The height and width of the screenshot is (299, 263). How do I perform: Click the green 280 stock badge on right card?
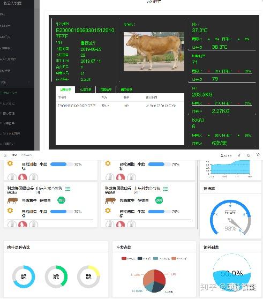point(159,200)
